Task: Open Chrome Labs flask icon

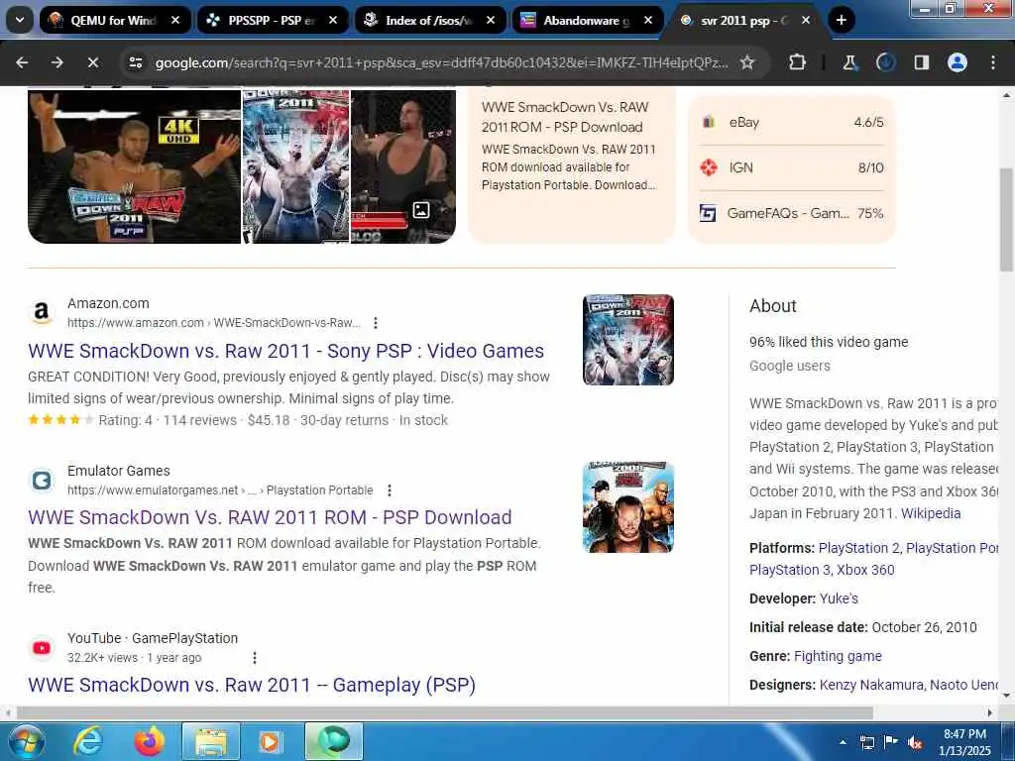Action: 849,62
